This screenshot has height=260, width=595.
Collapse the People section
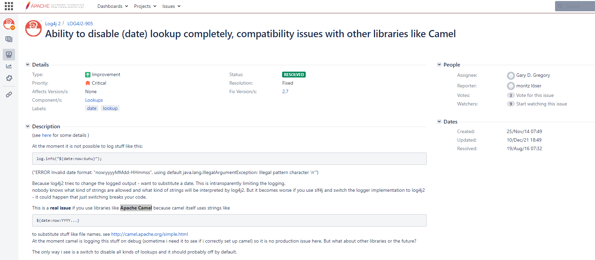click(439, 64)
